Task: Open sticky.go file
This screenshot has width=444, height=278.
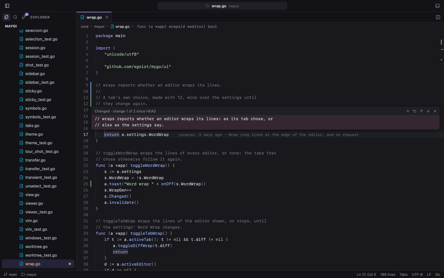Action: [x=38, y=91]
